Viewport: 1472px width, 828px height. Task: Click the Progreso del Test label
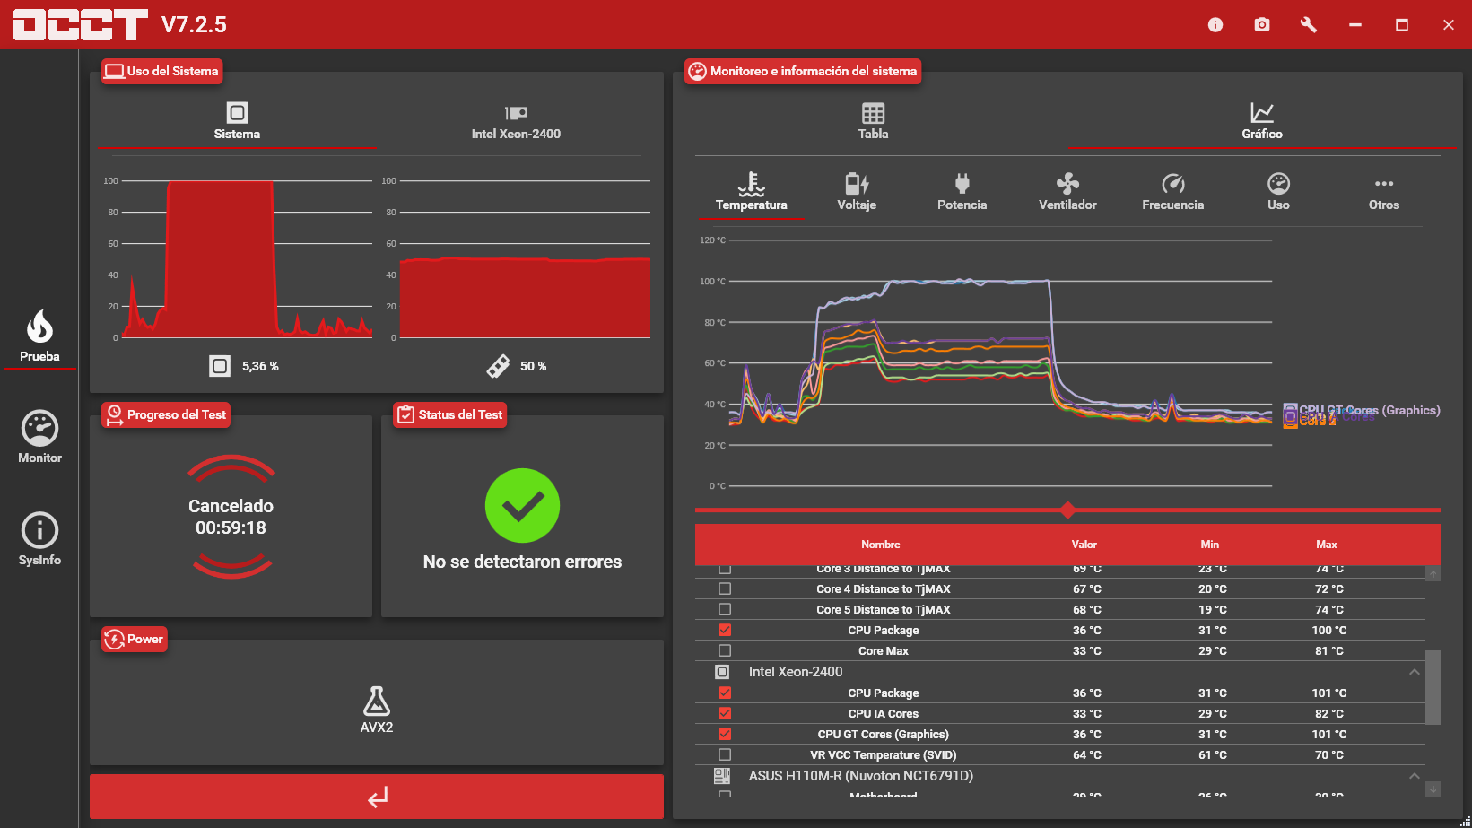point(166,414)
